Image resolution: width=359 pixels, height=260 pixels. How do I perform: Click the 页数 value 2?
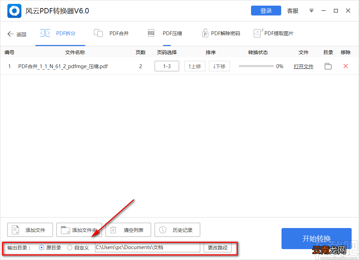(x=141, y=66)
